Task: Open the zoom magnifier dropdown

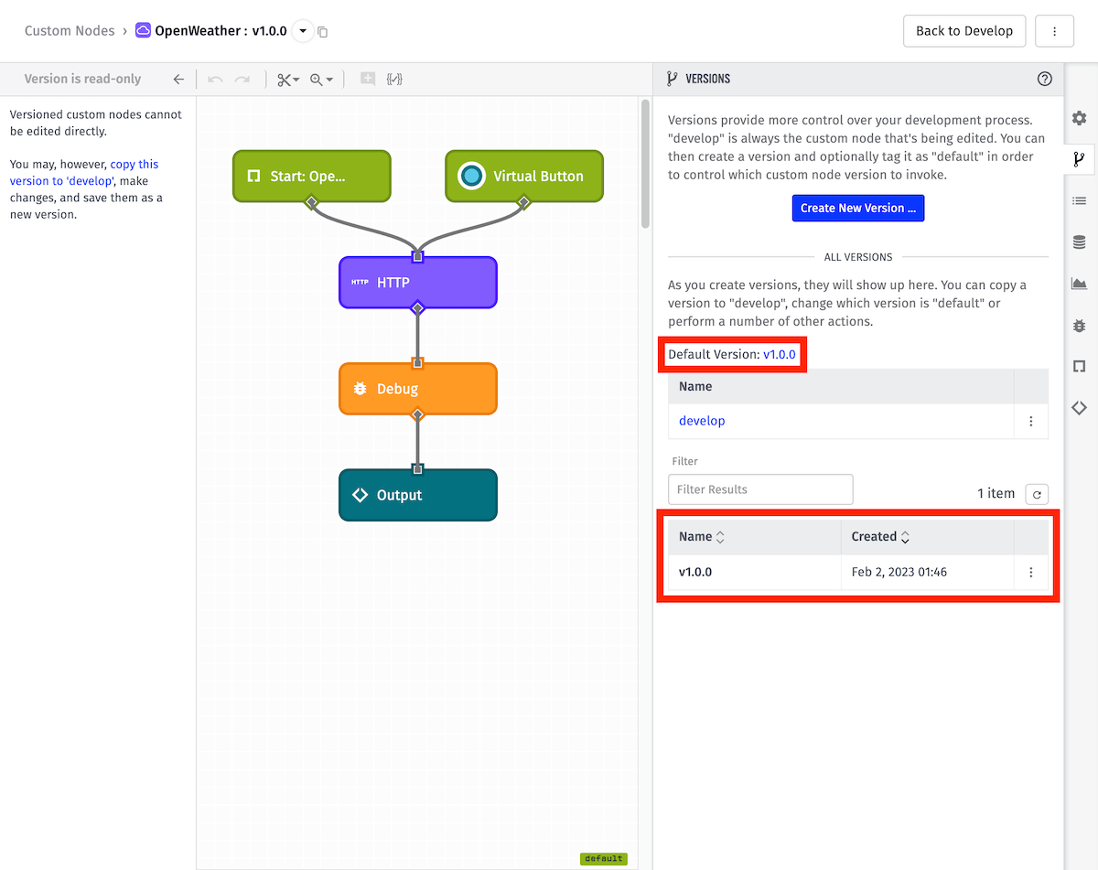Action: pos(321,80)
